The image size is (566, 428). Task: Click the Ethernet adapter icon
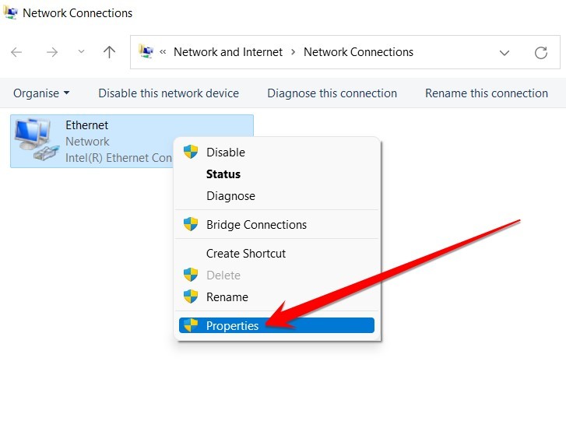(36, 139)
